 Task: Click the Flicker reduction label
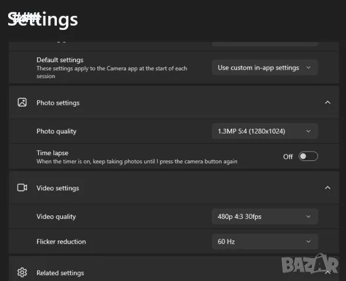coord(61,242)
